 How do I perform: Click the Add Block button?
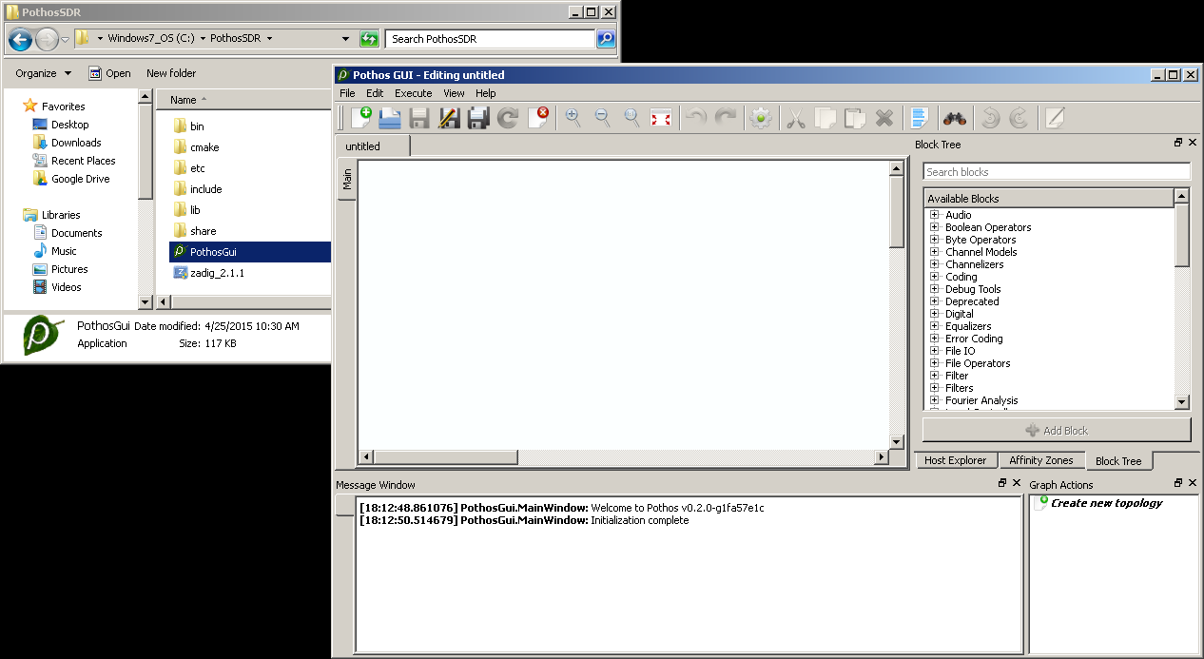pyautogui.click(x=1057, y=430)
